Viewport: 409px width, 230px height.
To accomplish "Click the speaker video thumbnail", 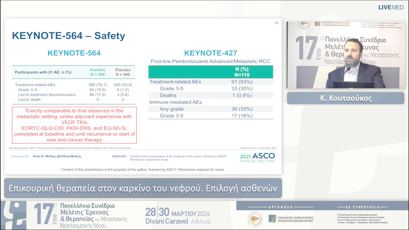I will [x=346, y=55].
